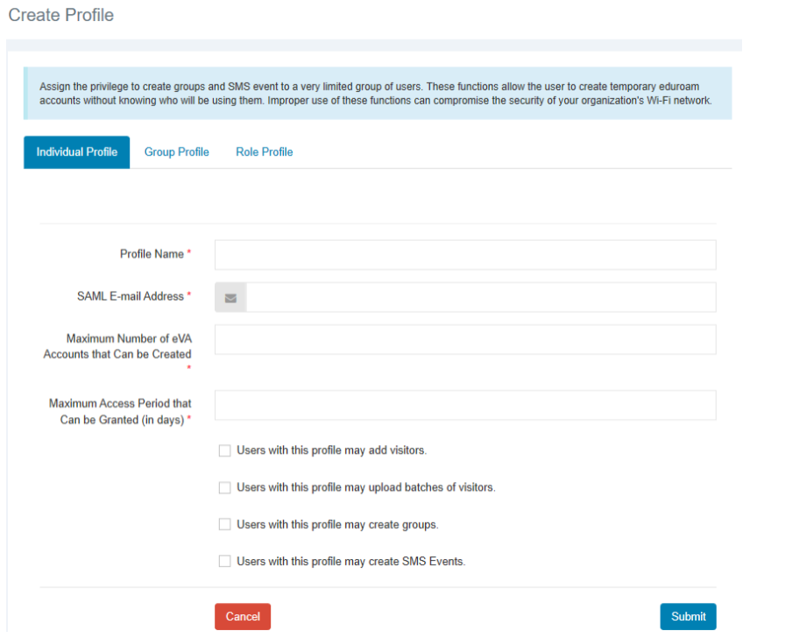Click the envelope icon beside SAML E-mail field

[230, 298]
